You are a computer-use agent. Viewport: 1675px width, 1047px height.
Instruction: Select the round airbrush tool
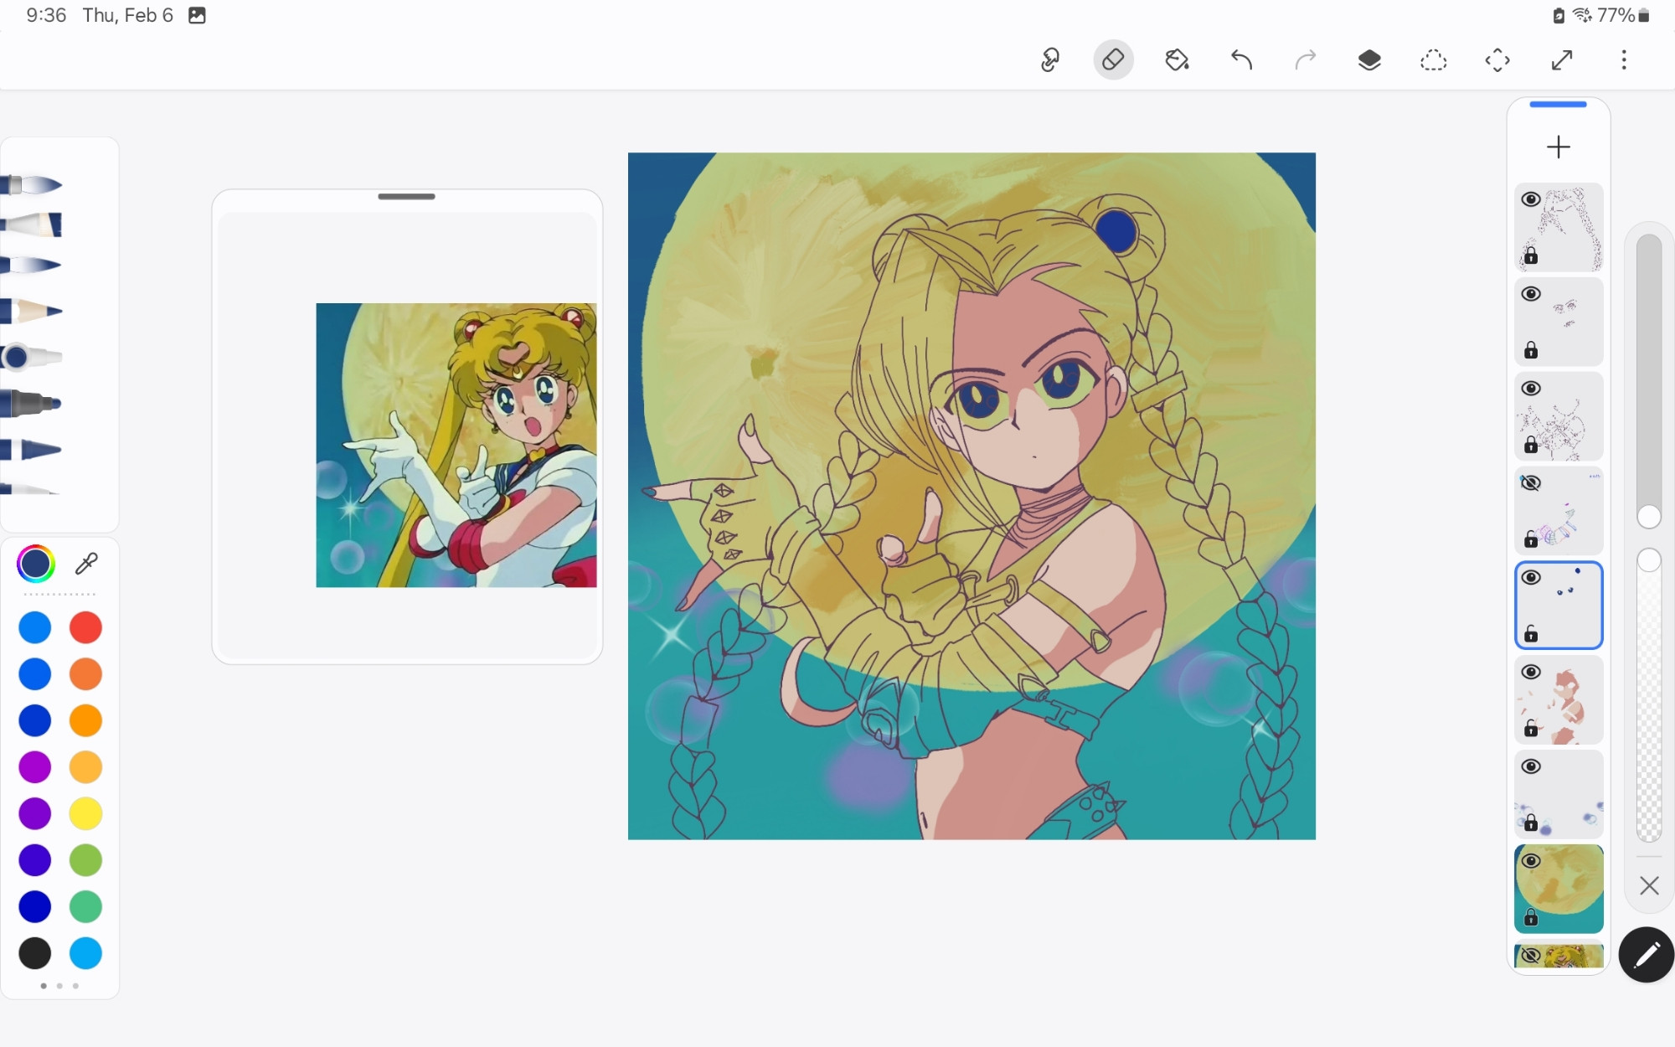click(x=32, y=358)
